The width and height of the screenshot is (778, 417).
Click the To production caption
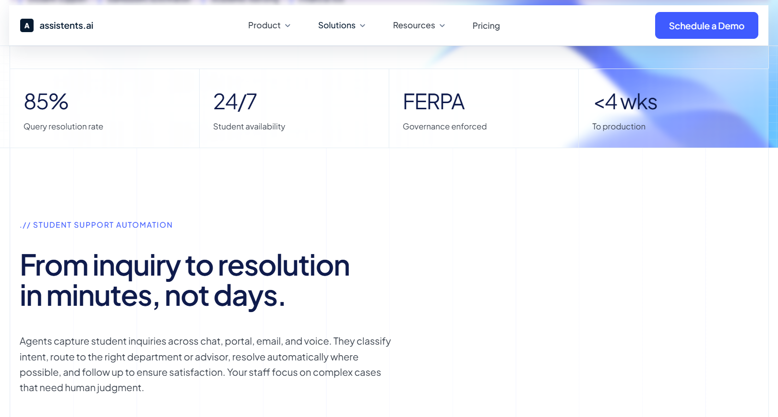619,127
